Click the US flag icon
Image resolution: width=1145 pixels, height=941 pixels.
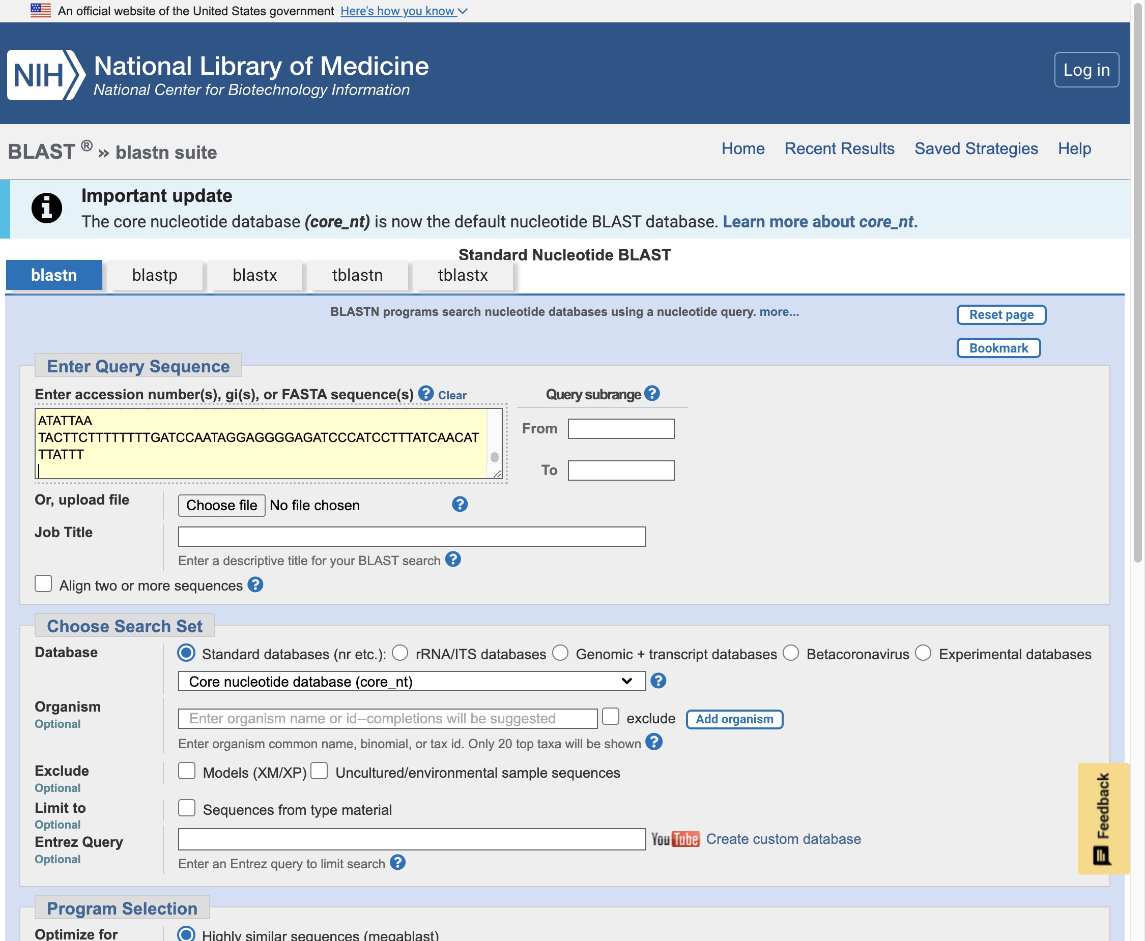pyautogui.click(x=41, y=10)
